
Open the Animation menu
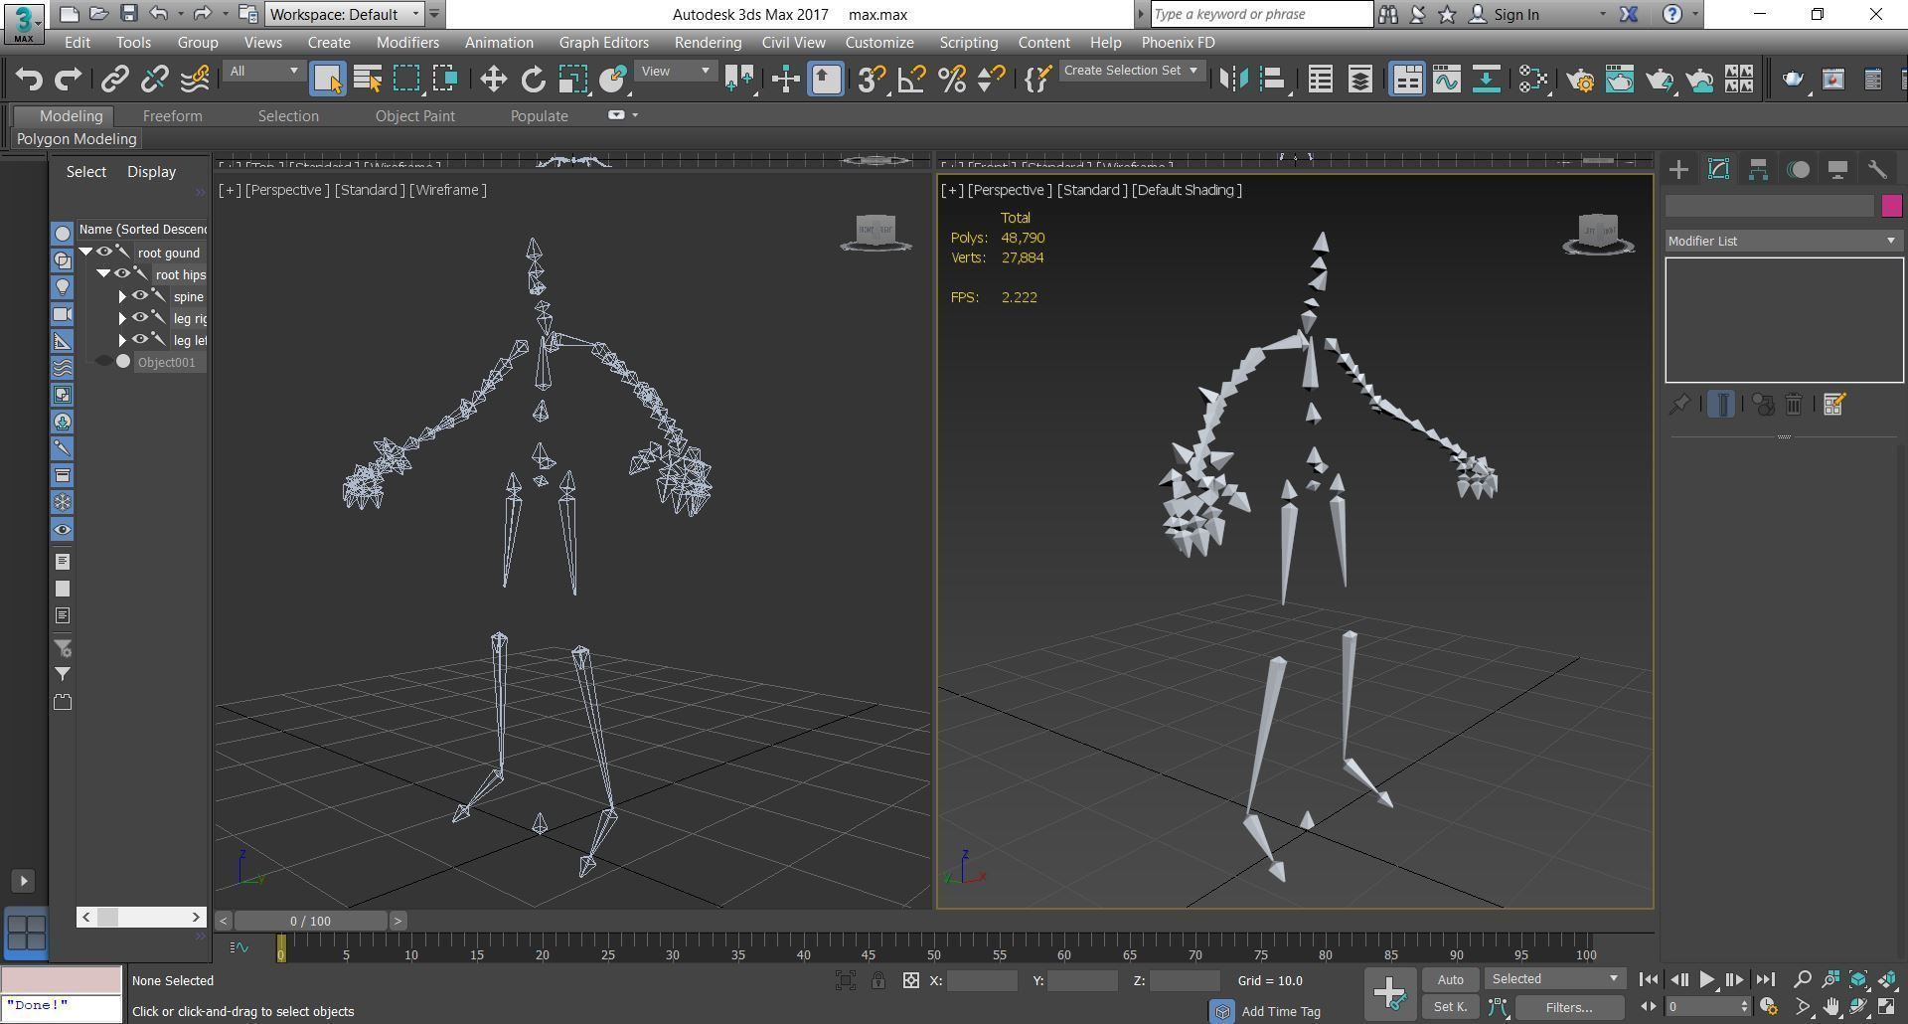pyautogui.click(x=499, y=43)
